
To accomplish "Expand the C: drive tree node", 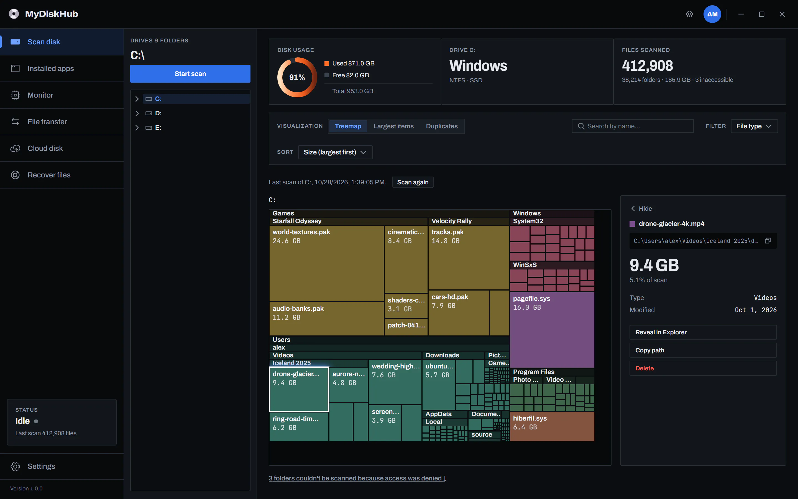I will [137, 99].
